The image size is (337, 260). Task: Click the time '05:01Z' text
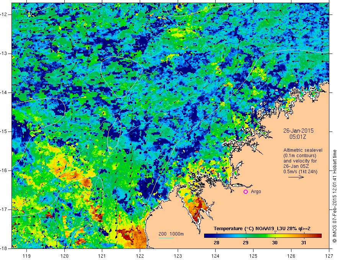(298, 136)
